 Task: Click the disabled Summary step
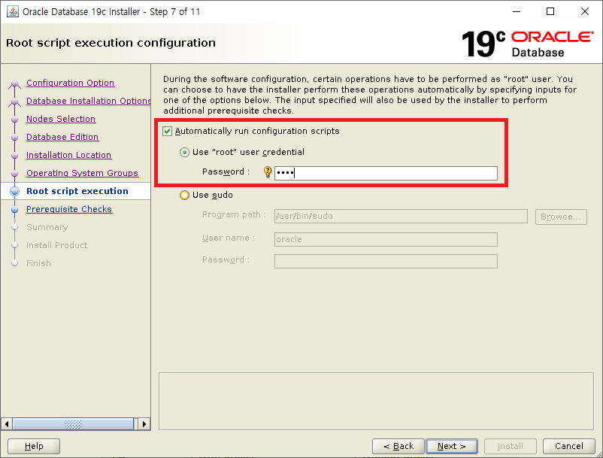coord(47,227)
